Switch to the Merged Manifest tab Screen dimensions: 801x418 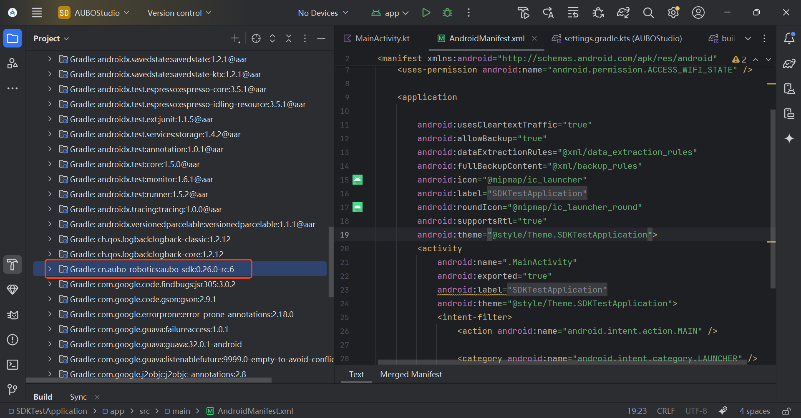point(411,374)
